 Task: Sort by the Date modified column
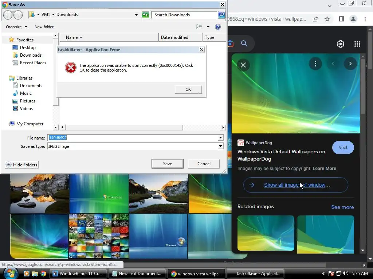coord(180,37)
